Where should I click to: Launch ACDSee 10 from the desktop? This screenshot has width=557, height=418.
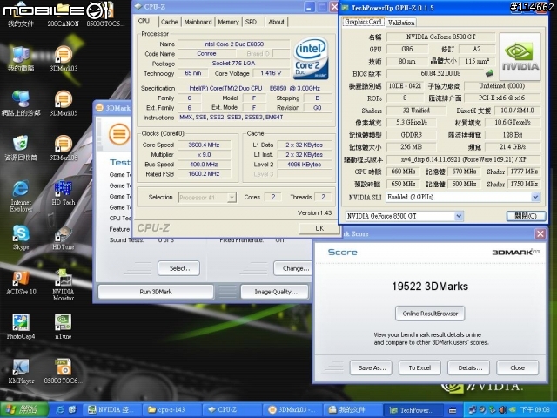pyautogui.click(x=21, y=283)
